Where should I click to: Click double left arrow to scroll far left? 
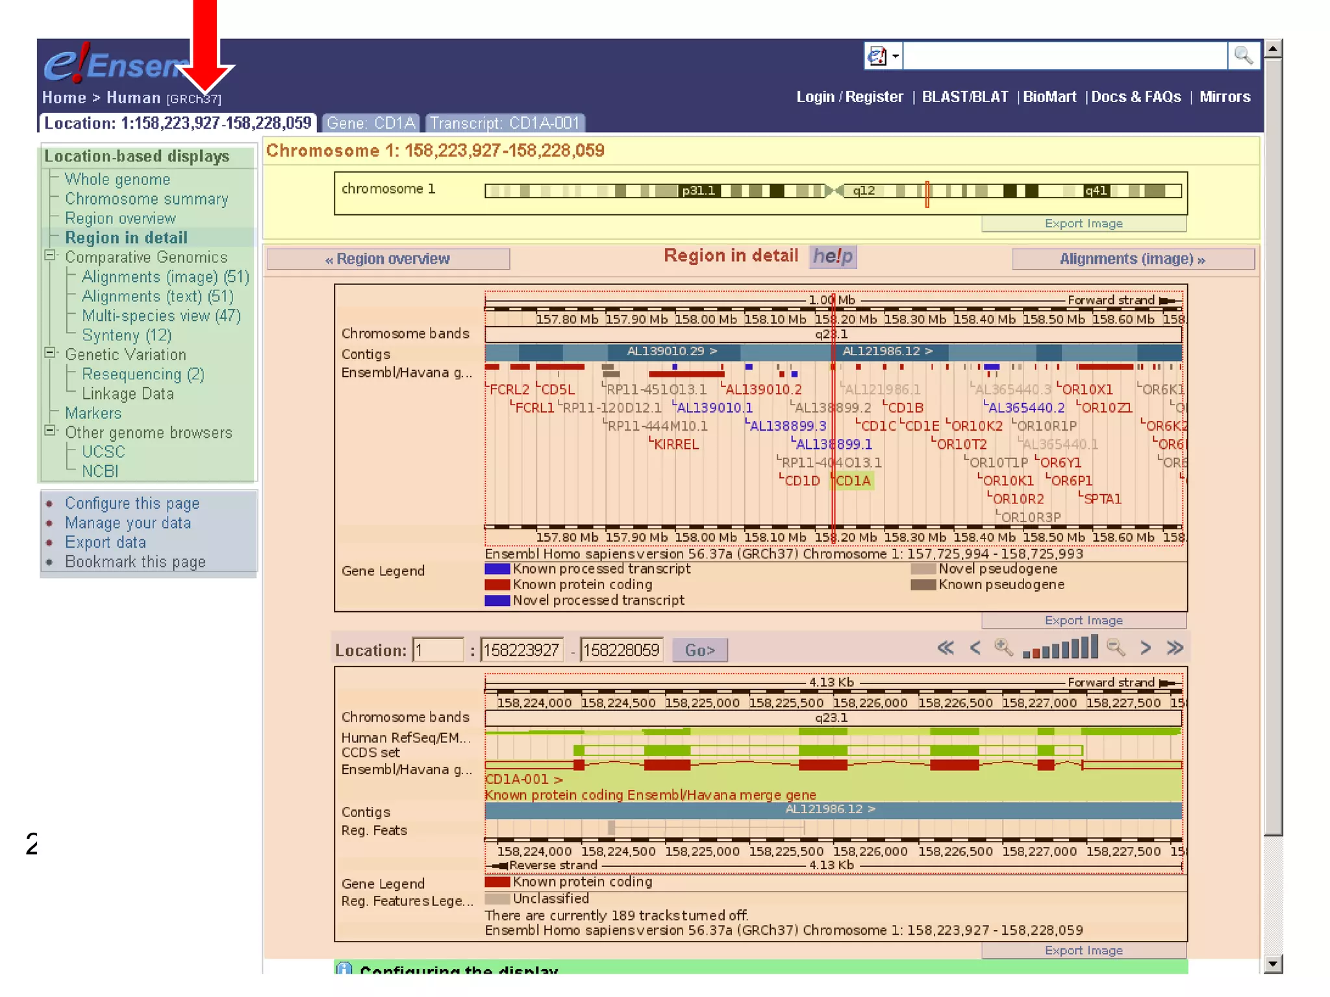946,648
